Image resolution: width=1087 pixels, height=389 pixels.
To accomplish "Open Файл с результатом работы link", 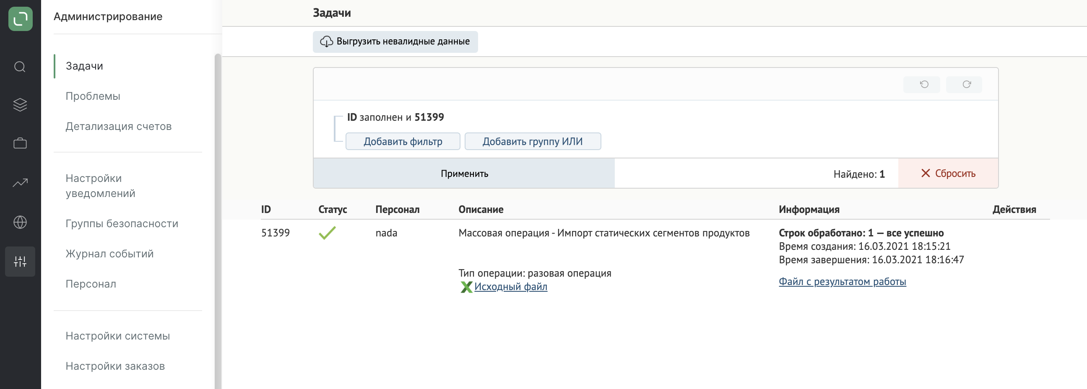I will (x=842, y=281).
